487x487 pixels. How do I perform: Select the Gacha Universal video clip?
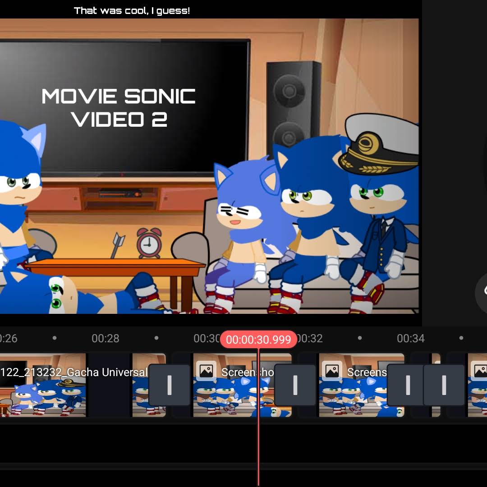point(43,385)
